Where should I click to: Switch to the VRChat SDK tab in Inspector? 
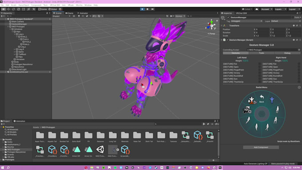241,13
